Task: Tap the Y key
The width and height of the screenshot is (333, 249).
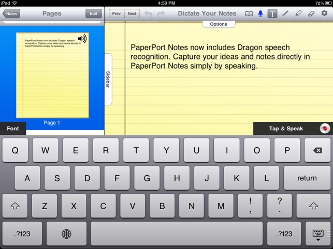Action: [x=166, y=150]
